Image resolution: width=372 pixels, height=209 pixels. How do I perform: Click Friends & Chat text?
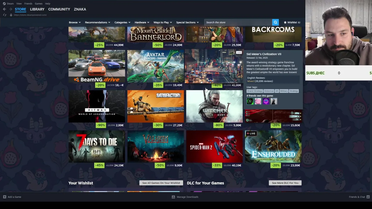coord(357,197)
